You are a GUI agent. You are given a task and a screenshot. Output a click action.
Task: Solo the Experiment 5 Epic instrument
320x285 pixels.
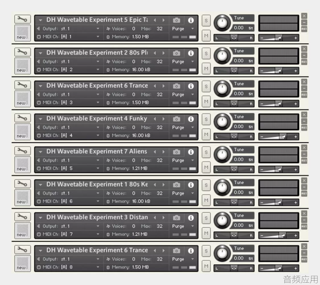206,21
